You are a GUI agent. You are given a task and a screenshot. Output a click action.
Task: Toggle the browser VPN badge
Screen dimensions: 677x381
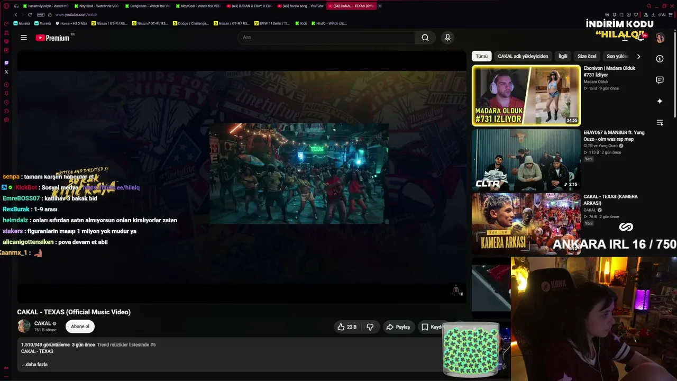[x=41, y=15]
